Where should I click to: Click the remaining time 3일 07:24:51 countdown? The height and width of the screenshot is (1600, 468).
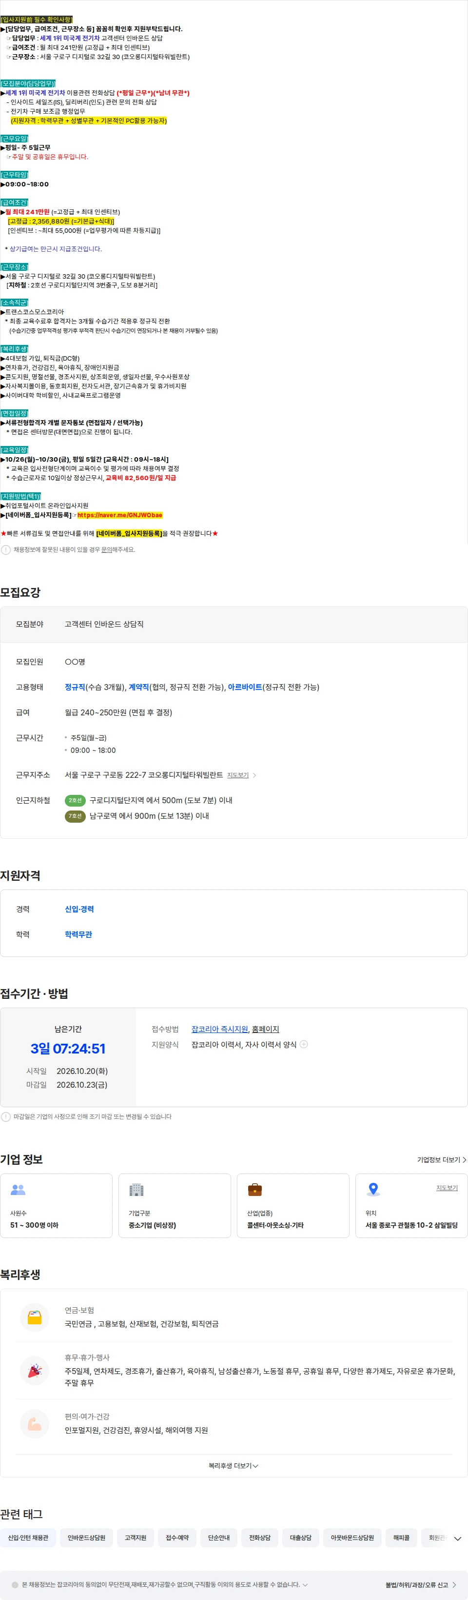pyautogui.click(x=68, y=1049)
